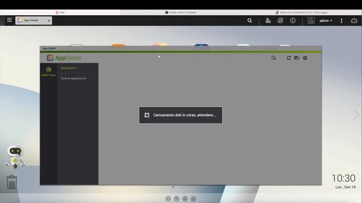Click the third circular icon in bottom dock
362x203 pixels.
pos(185,198)
